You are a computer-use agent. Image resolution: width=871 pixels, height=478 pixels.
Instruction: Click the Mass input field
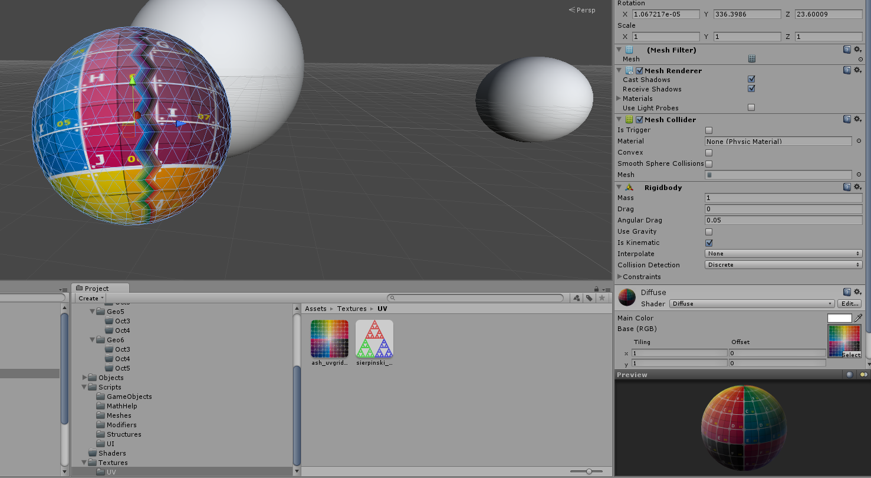coord(784,198)
